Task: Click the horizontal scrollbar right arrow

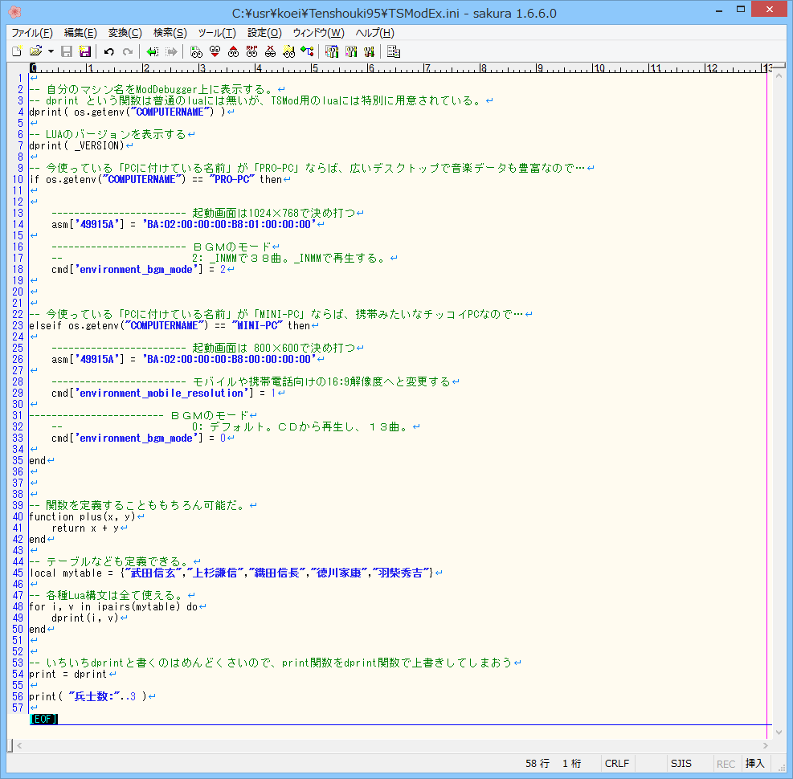Action: coord(766,746)
